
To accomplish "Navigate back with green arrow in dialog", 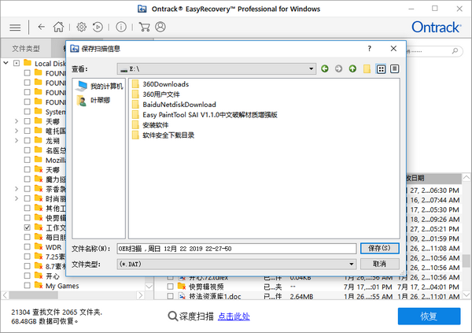I will tap(324, 68).
